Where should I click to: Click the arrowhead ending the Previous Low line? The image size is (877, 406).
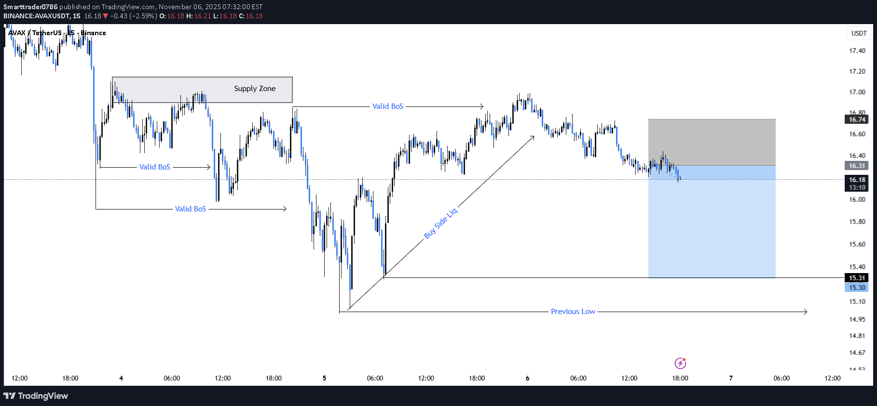[x=806, y=312]
